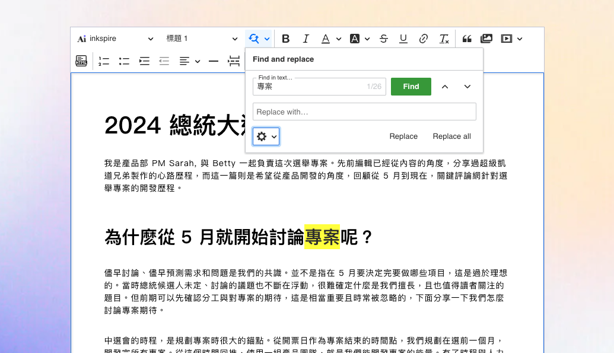Open font color dropdown arrow
This screenshot has height=353, width=614.
tap(339, 39)
